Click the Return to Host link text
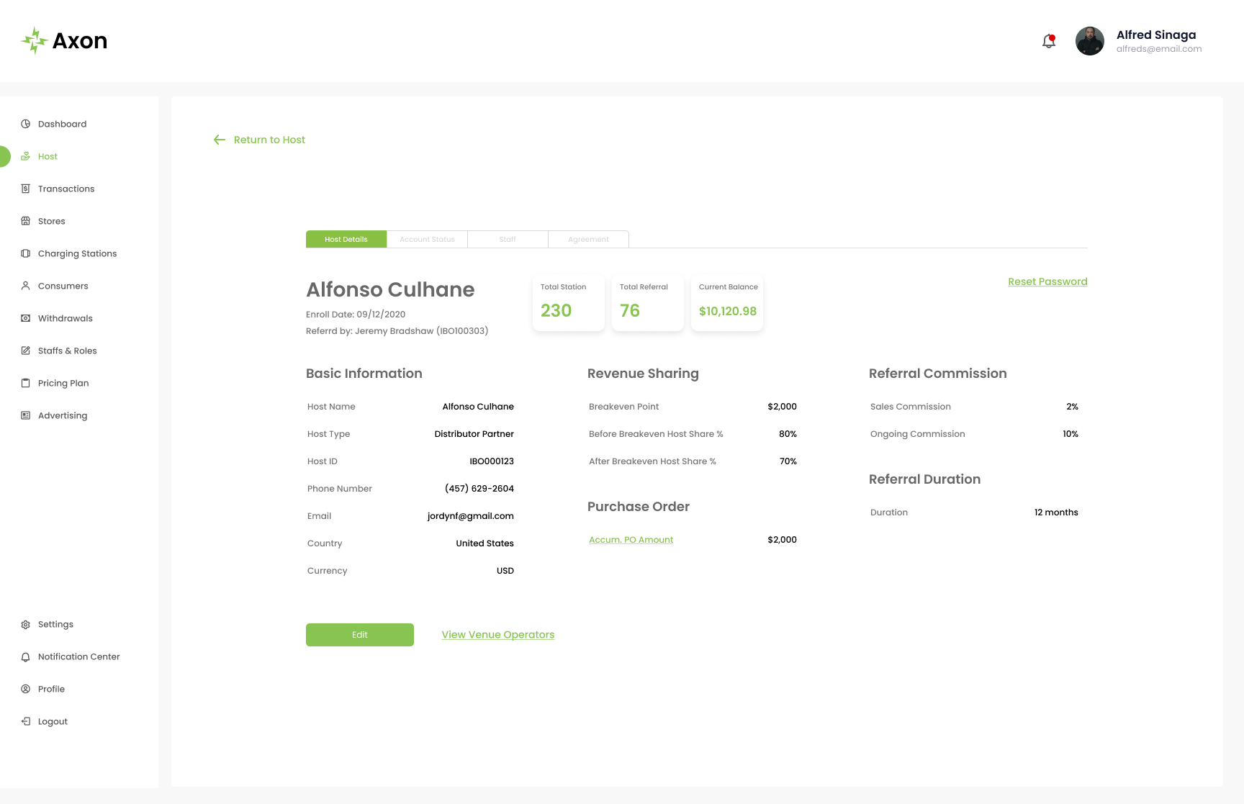Viewport: 1244px width, 804px height. pyautogui.click(x=269, y=140)
